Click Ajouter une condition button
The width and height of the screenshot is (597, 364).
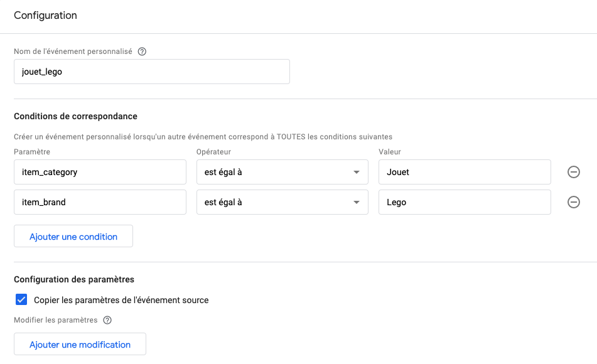click(73, 236)
